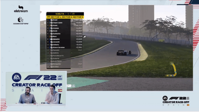
Task: Click the Steam icon next to Korah
Action: [52, 31]
